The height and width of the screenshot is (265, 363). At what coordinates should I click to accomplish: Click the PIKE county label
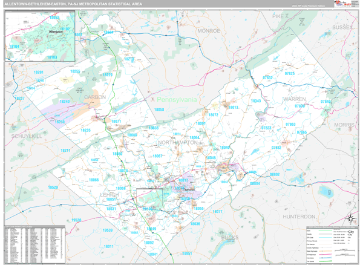pyautogui.click(x=278, y=16)
